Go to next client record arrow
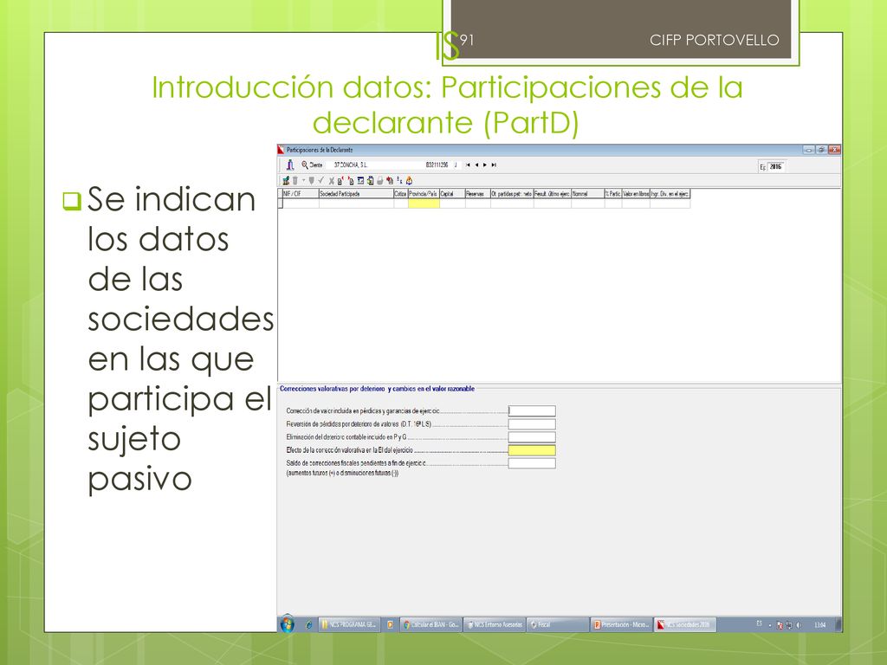Image resolution: width=887 pixels, height=665 pixels. click(x=485, y=165)
